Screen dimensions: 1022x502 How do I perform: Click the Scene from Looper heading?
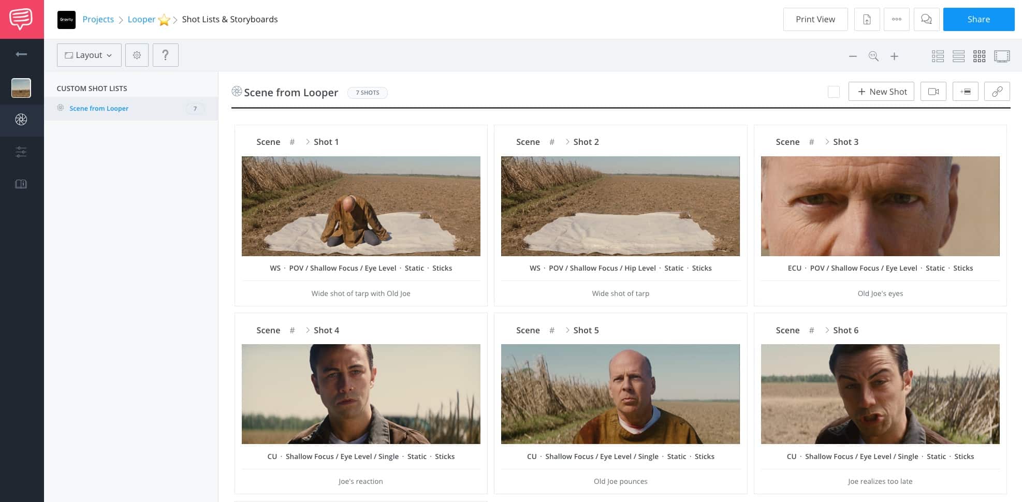(x=291, y=93)
